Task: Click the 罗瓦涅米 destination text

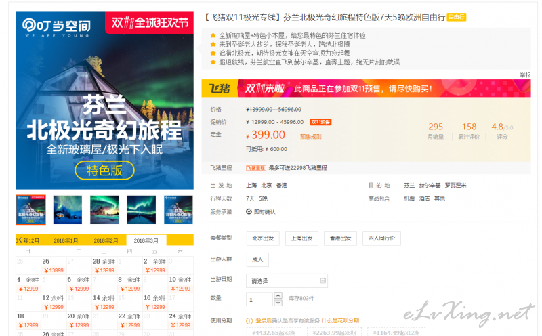Action: click(x=455, y=186)
